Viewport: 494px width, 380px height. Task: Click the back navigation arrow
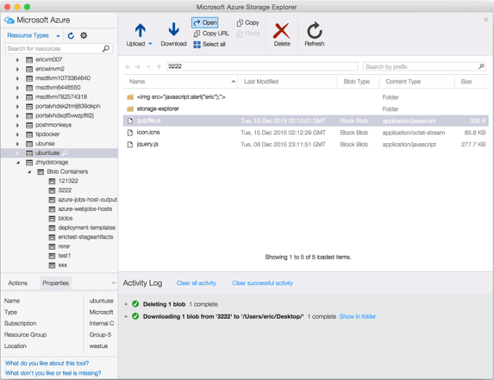[128, 67]
